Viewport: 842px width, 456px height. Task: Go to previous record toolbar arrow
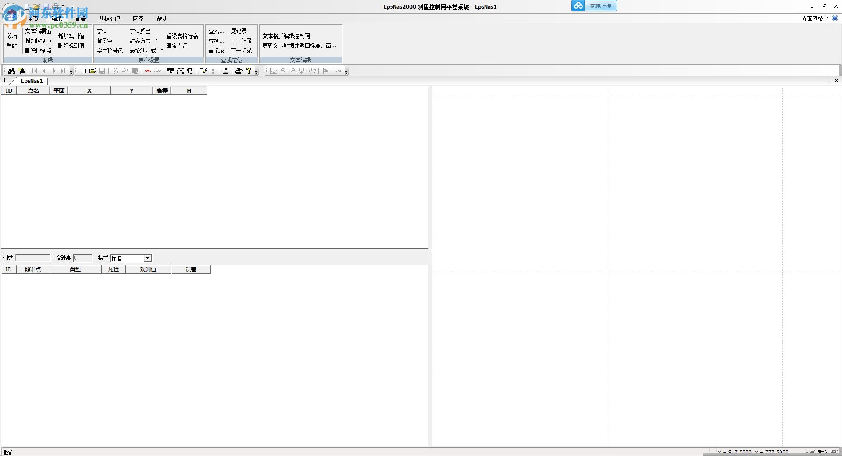pos(44,71)
